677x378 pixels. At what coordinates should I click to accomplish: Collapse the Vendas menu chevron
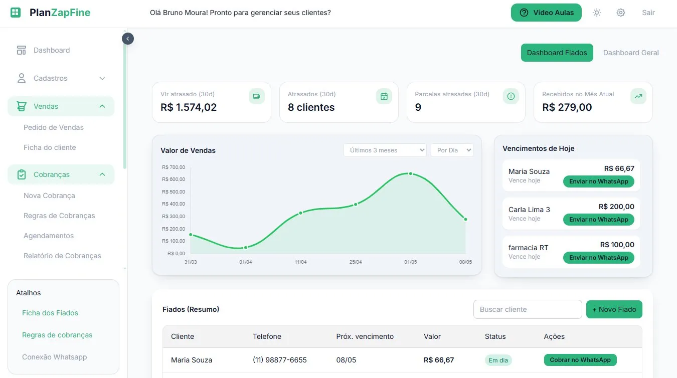point(102,106)
